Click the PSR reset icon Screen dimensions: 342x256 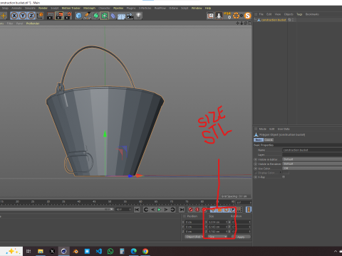(227, 16)
